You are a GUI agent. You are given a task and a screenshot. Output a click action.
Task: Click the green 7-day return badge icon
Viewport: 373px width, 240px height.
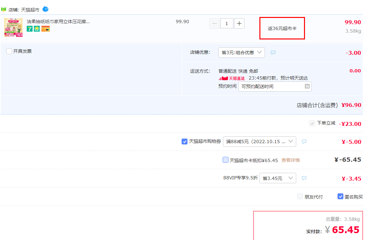tap(30, 29)
